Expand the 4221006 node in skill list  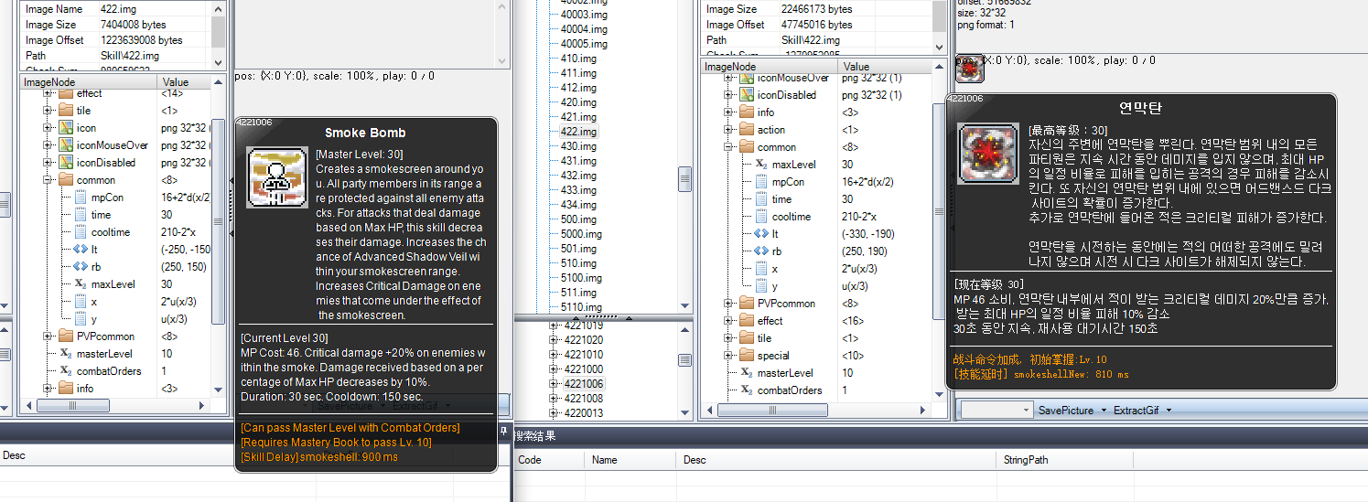pos(554,384)
